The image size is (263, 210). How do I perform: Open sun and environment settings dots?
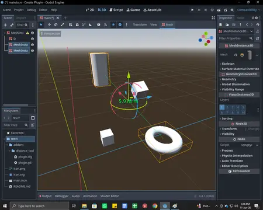click(126, 24)
